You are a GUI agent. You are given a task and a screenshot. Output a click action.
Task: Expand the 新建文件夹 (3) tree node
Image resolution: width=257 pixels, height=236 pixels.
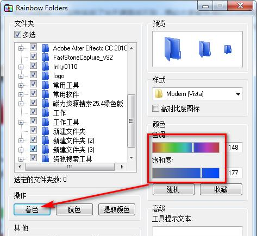21,150
